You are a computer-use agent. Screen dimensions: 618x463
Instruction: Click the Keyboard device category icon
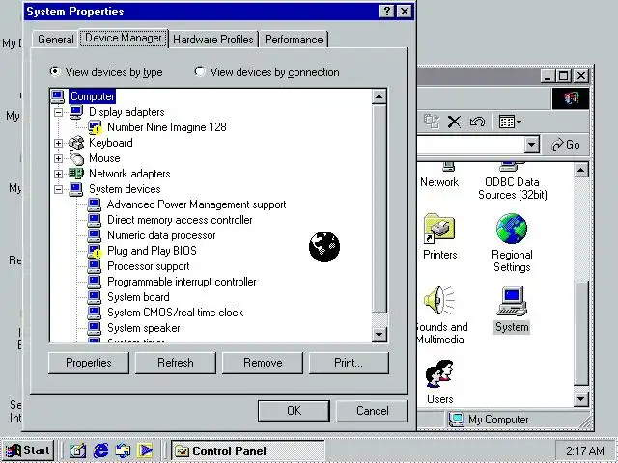76,143
